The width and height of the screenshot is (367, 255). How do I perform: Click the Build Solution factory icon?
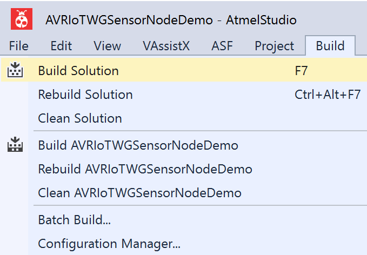pos(15,70)
